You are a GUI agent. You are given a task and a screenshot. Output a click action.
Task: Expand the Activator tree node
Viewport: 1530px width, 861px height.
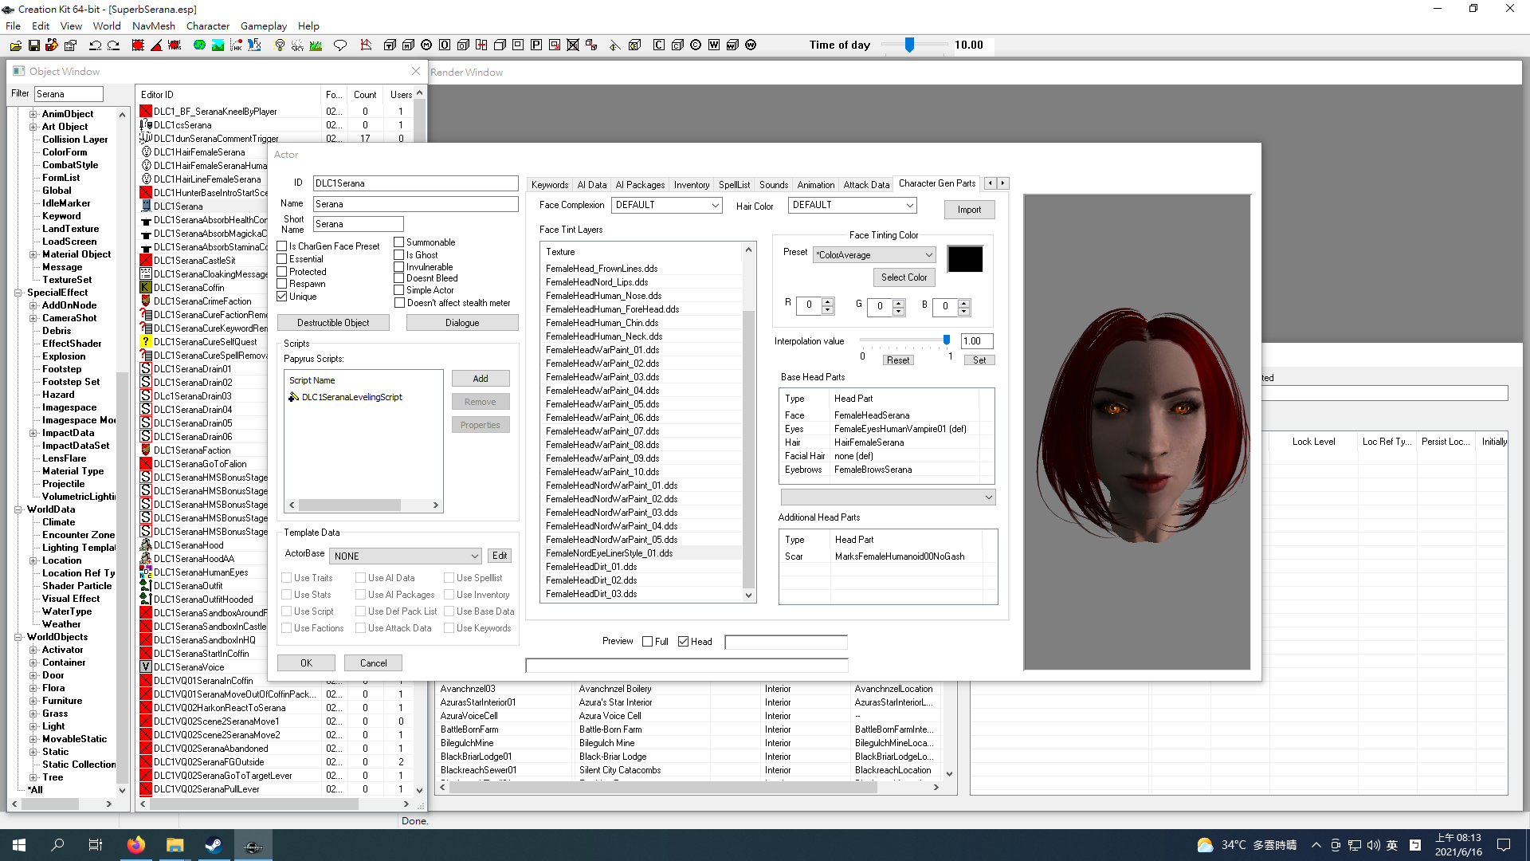tap(33, 650)
